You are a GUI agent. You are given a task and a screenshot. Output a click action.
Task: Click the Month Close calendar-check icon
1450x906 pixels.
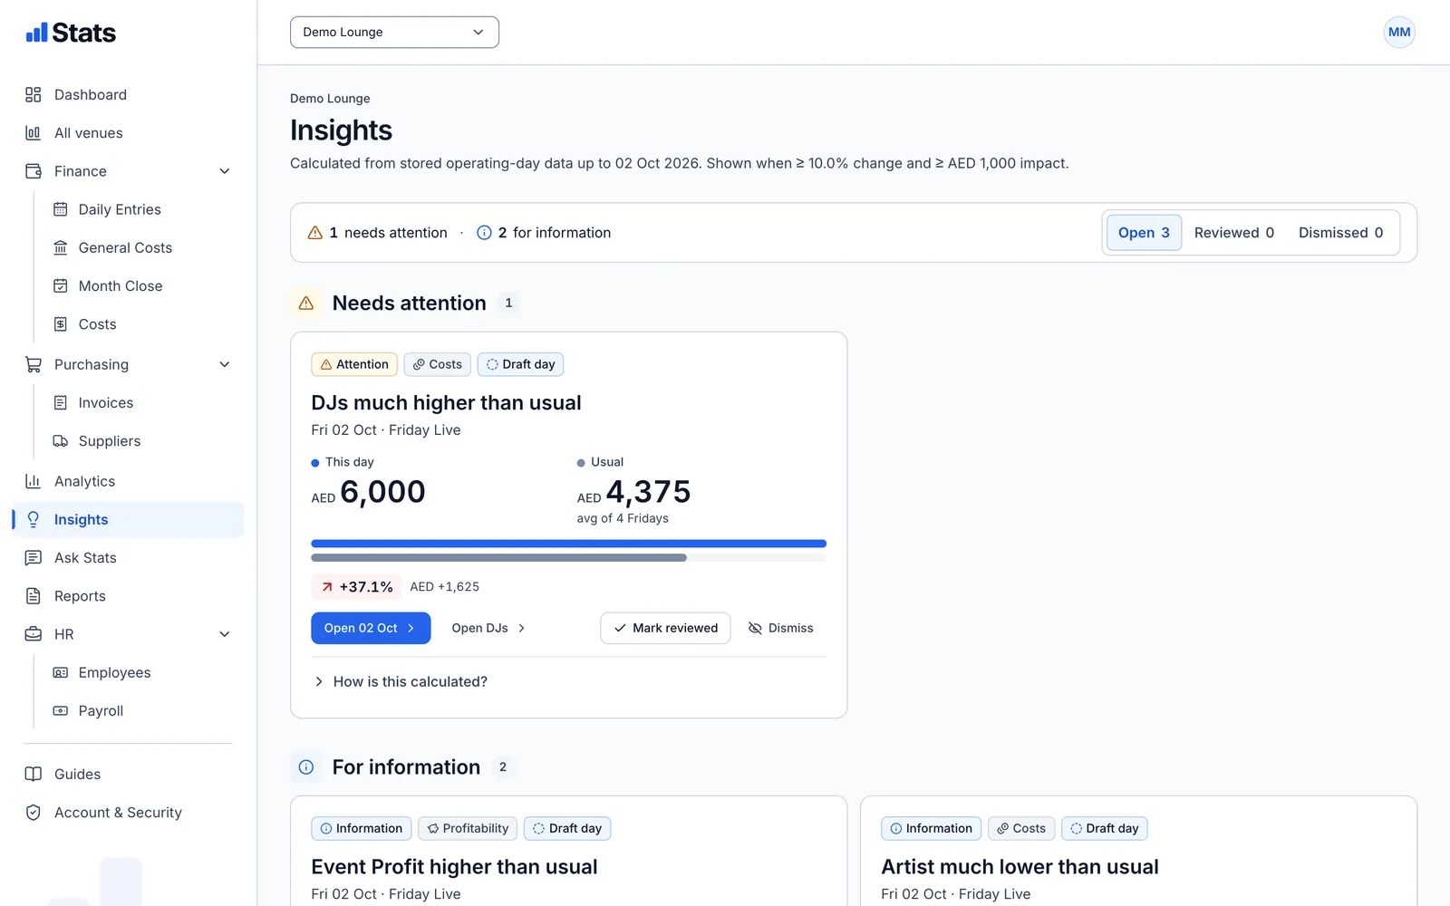[61, 286]
